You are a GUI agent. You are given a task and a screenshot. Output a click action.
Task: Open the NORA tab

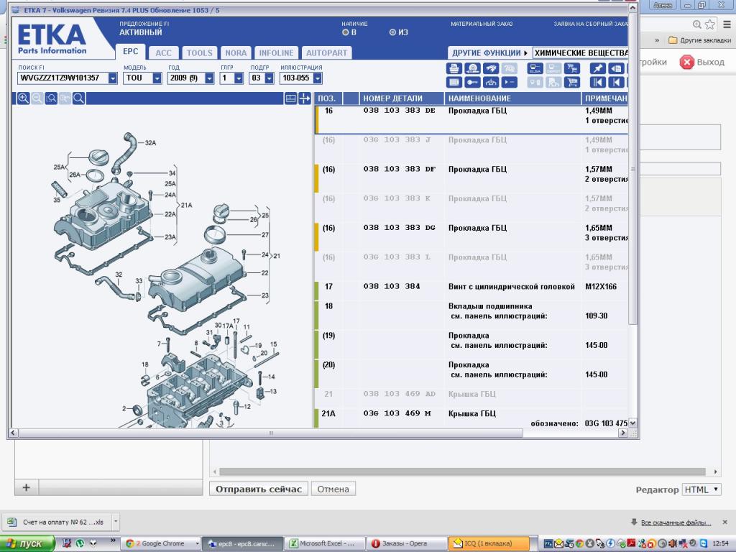pos(236,53)
